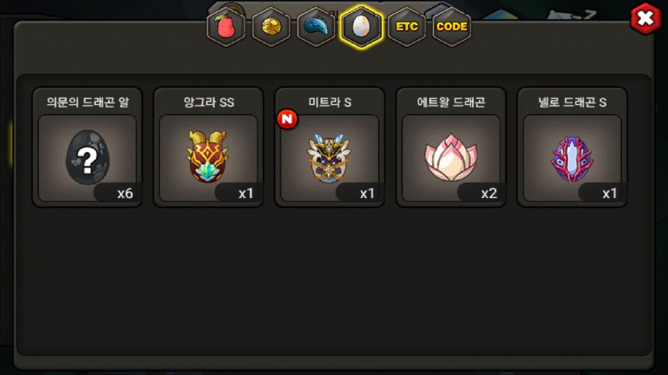Choose the armored 미트라 S egg
Viewport: 668px width, 375px height.
[329, 158]
